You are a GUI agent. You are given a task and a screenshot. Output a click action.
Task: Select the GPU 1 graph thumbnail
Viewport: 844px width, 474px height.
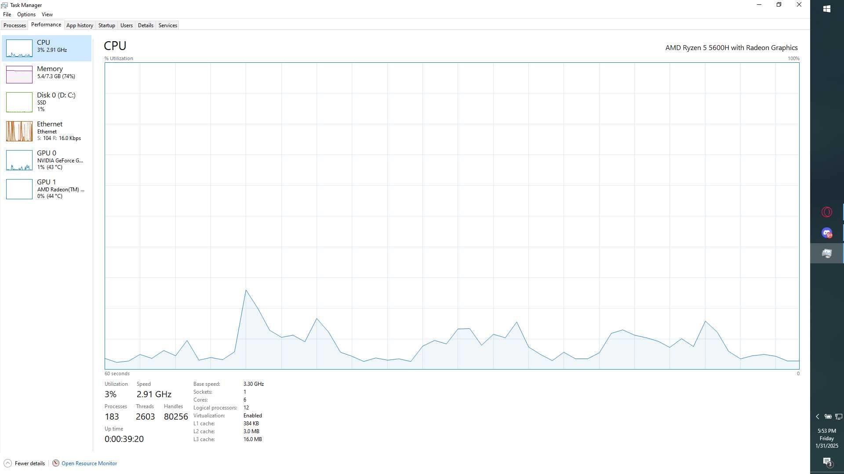(19, 189)
